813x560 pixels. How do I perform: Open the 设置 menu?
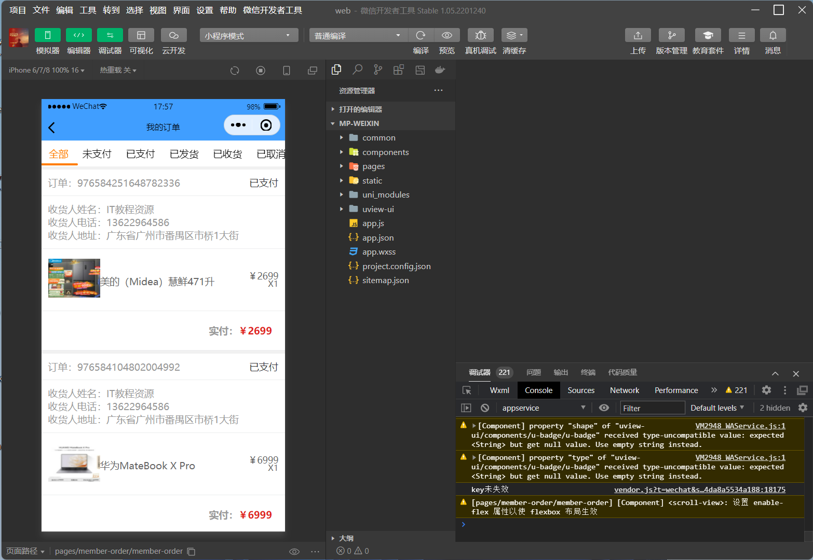pyautogui.click(x=205, y=10)
